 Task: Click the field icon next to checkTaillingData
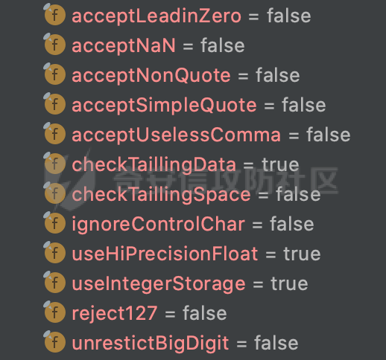55,164
